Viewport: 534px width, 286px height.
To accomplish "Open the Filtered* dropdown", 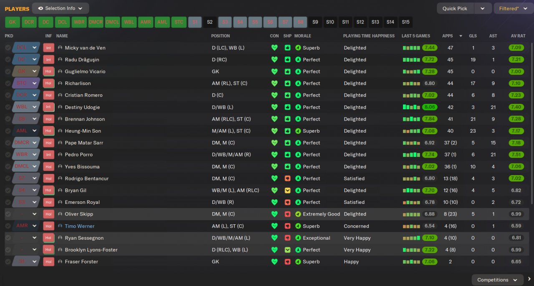I will click(513, 8).
